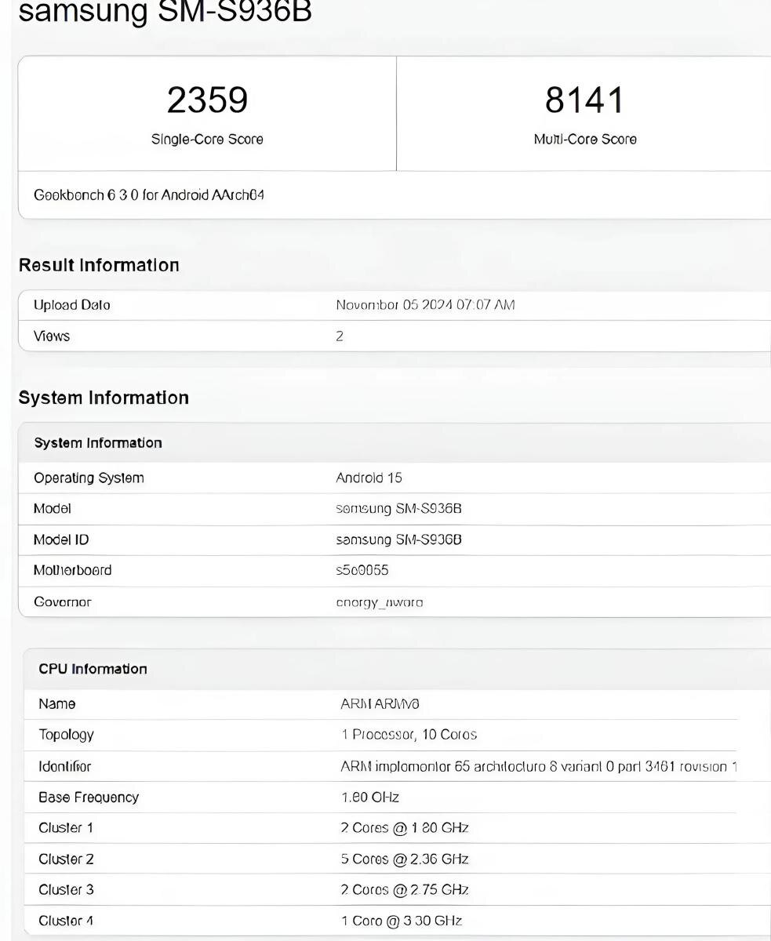Click the page title 'samsung SM-S936B'

165,11
